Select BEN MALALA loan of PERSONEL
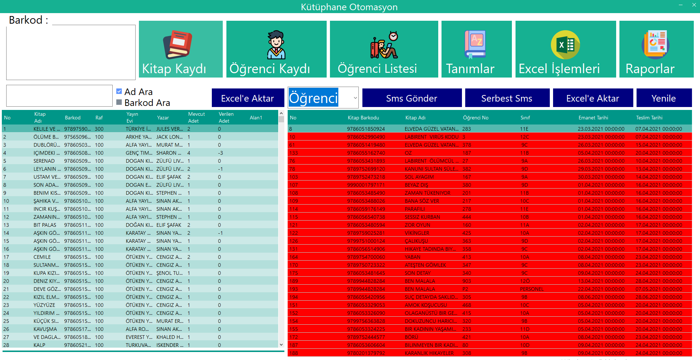The width and height of the screenshot is (700, 360). 490,289
